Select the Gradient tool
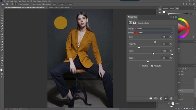 coord(2,42)
